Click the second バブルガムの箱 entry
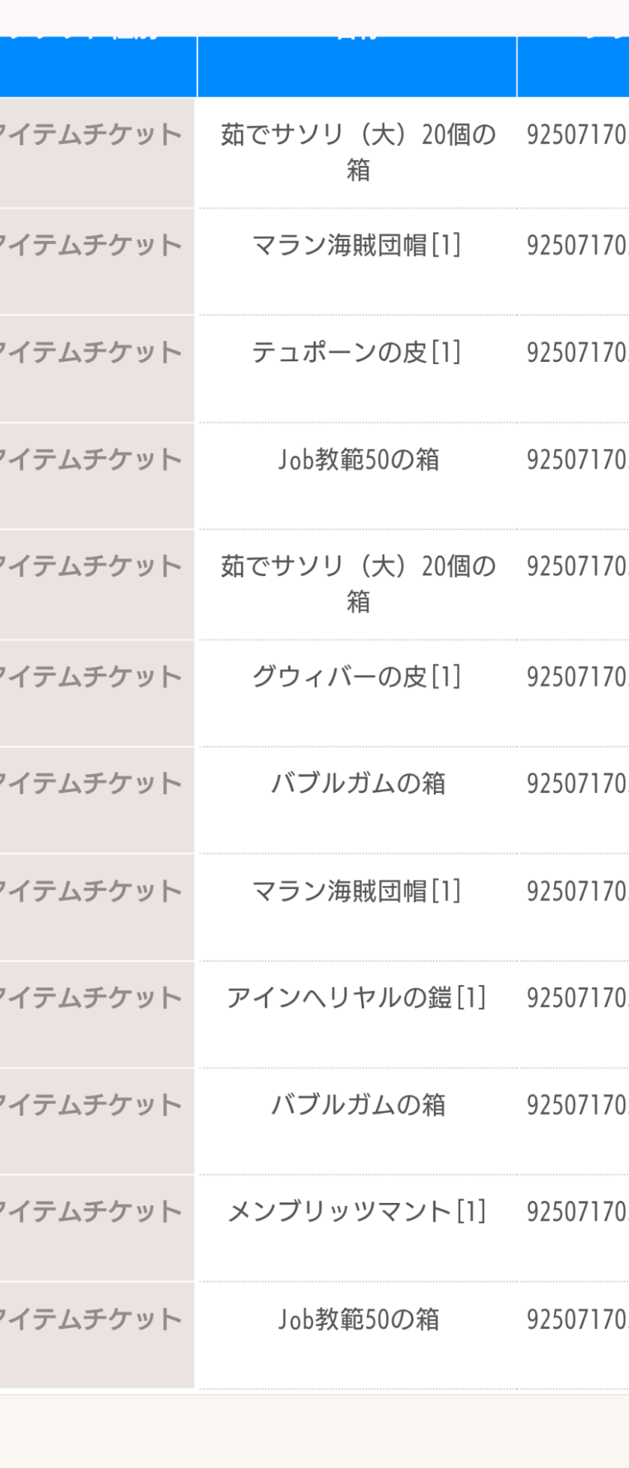Viewport: 629px width, 1468px height. coord(358,1105)
